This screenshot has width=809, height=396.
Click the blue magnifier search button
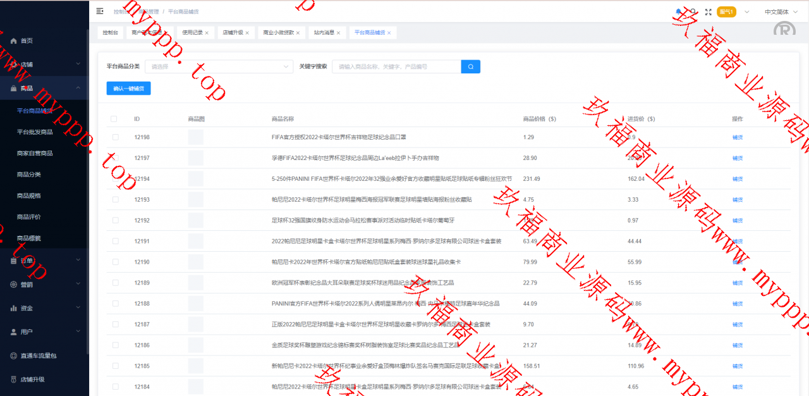tap(471, 66)
